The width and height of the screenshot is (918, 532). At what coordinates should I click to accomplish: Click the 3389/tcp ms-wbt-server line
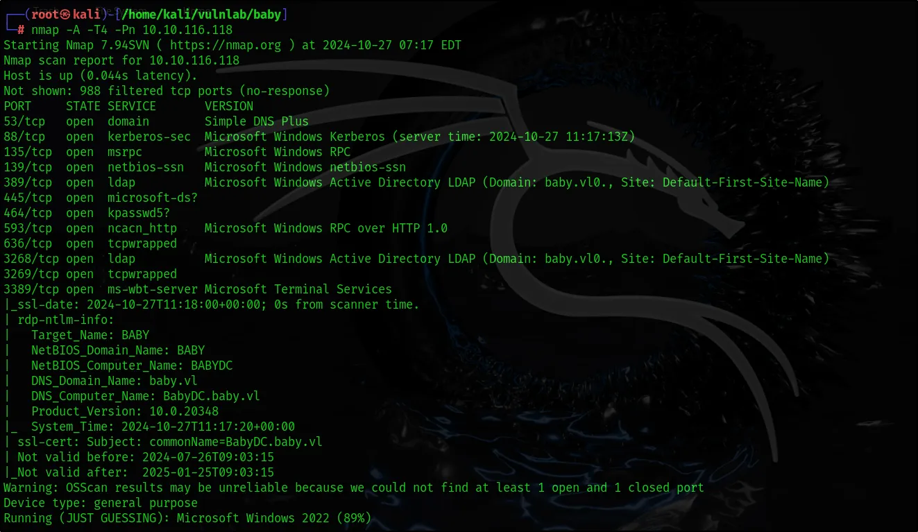[198, 289]
